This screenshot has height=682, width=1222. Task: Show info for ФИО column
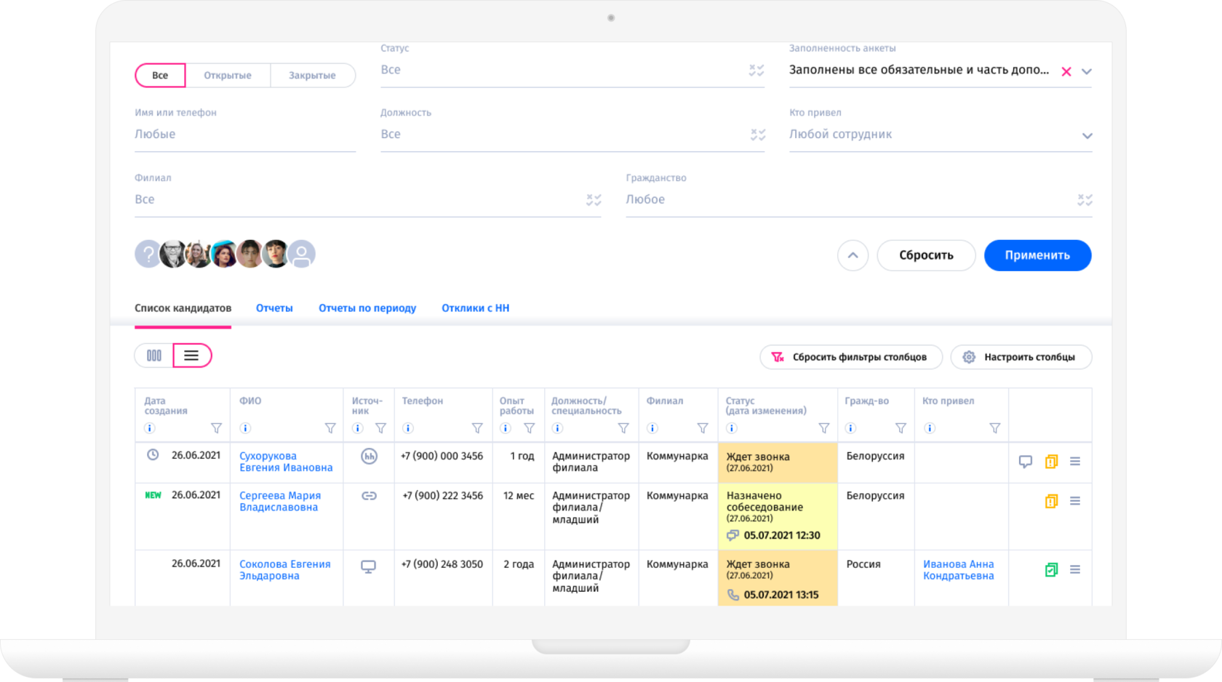click(x=245, y=428)
